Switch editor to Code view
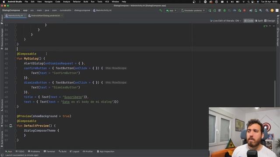 248,21
